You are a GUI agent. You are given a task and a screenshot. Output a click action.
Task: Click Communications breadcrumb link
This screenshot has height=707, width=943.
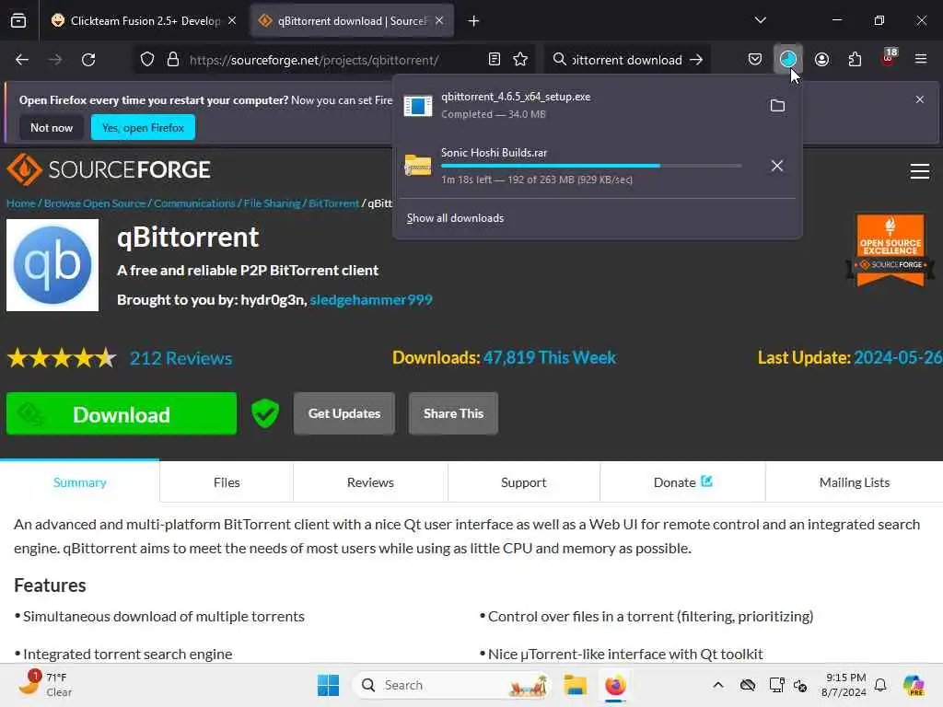[x=194, y=203]
